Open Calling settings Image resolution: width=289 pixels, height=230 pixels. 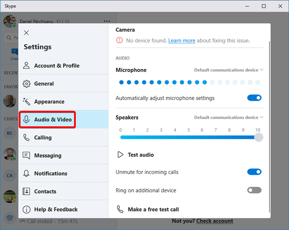pyautogui.click(x=63, y=137)
